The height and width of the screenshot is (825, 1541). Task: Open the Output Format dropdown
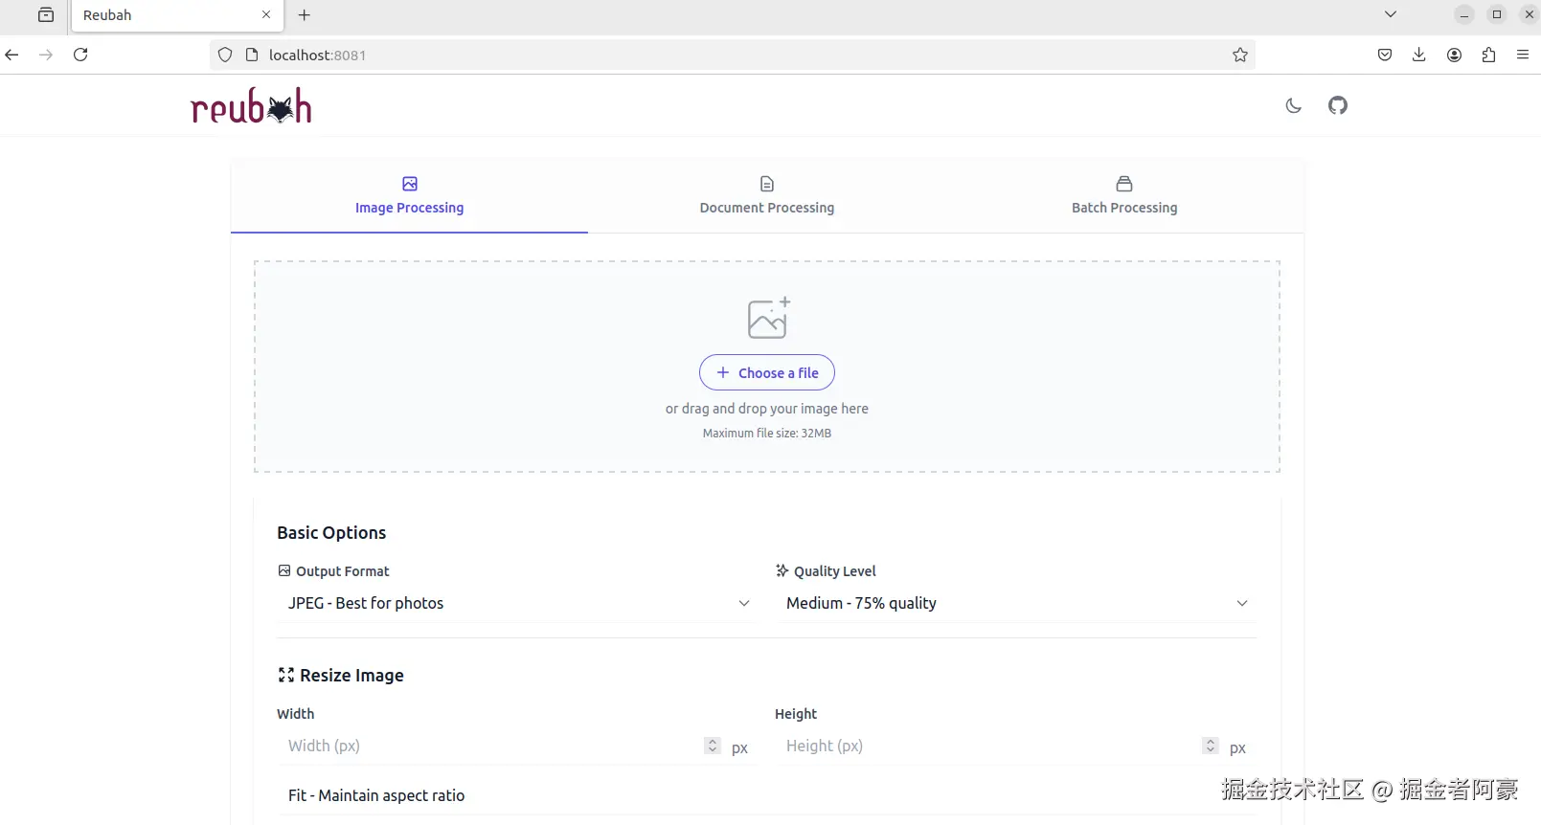tap(517, 603)
